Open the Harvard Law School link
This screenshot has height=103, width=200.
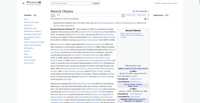61,50
